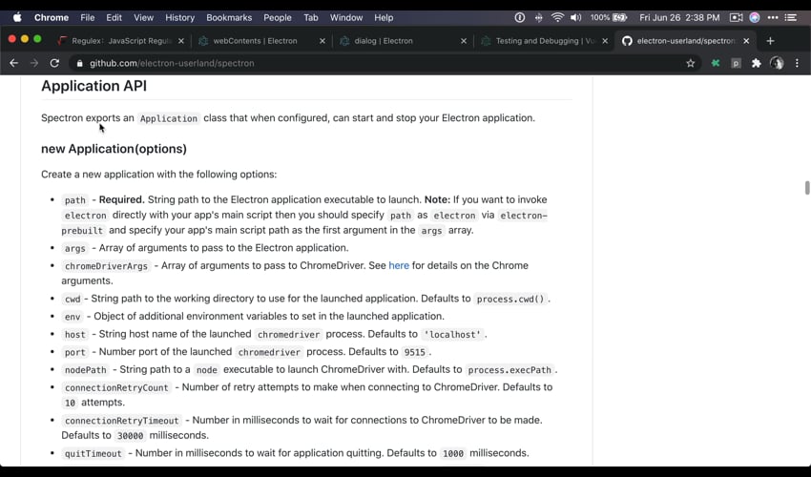Go back to previous page
This screenshot has height=477, width=811.
point(14,63)
